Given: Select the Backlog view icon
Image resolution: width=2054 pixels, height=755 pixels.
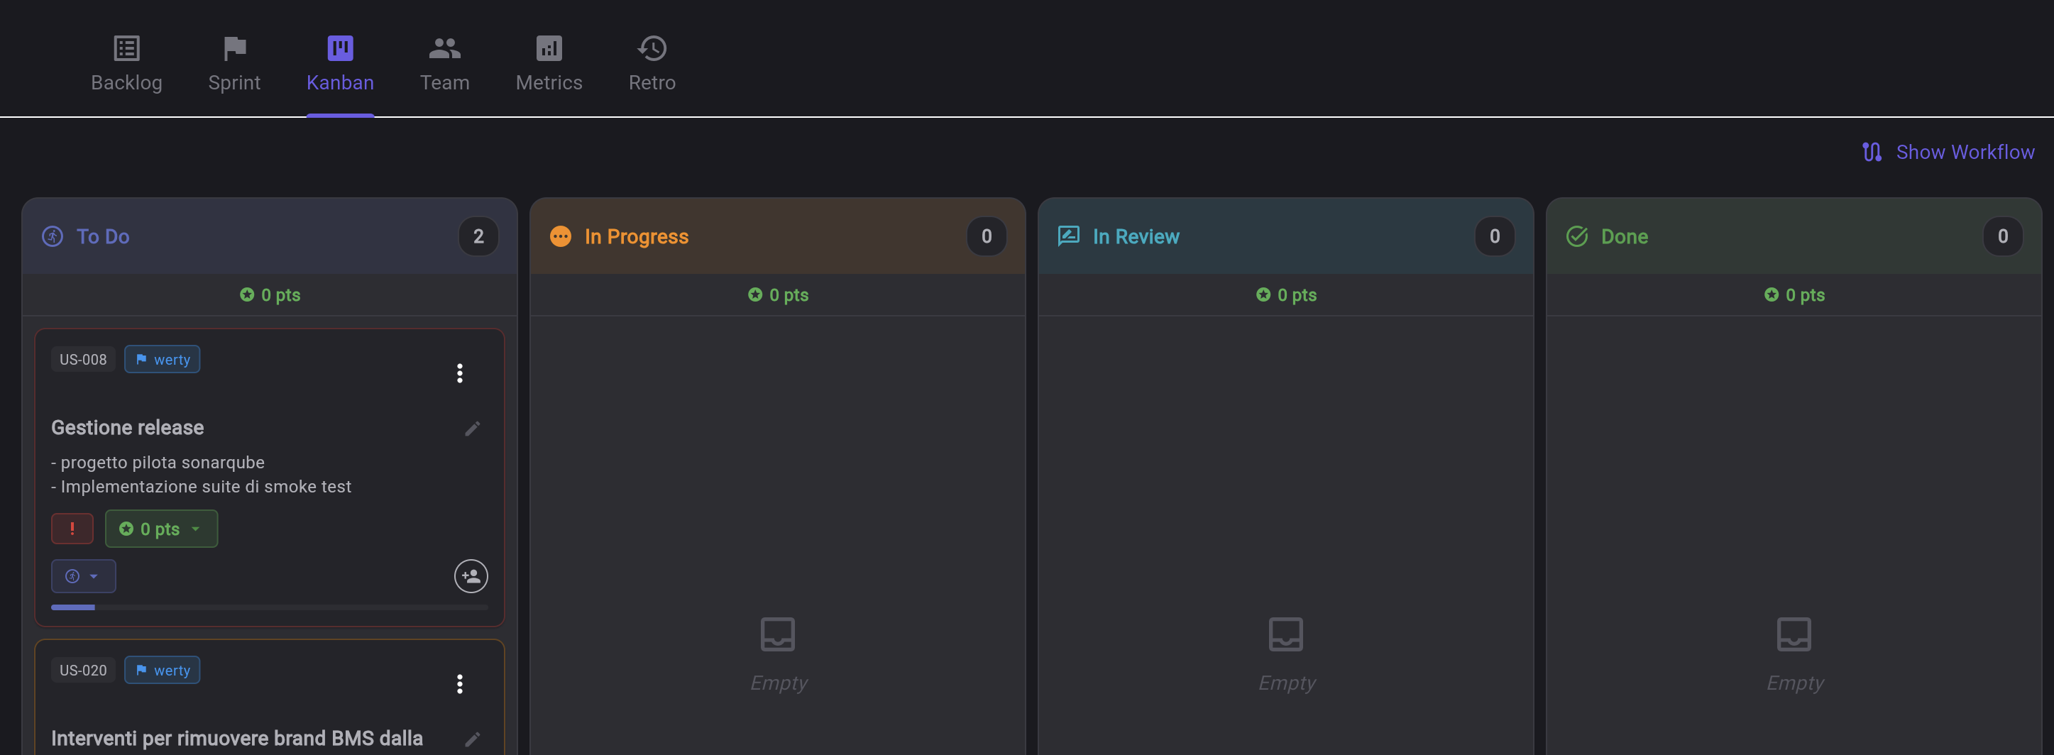Looking at the screenshot, I should (x=126, y=48).
